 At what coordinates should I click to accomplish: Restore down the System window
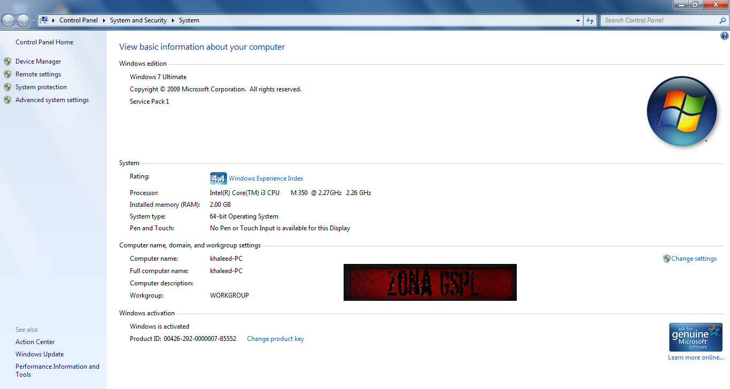tap(695, 4)
